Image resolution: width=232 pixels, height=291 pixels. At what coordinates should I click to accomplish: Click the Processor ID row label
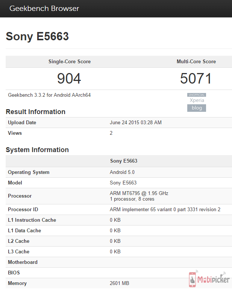point(23,210)
